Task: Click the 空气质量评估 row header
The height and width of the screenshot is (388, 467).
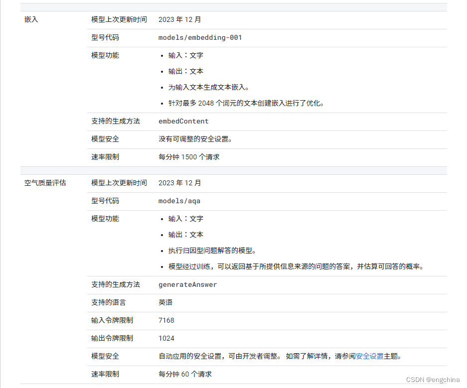Action: click(x=45, y=183)
